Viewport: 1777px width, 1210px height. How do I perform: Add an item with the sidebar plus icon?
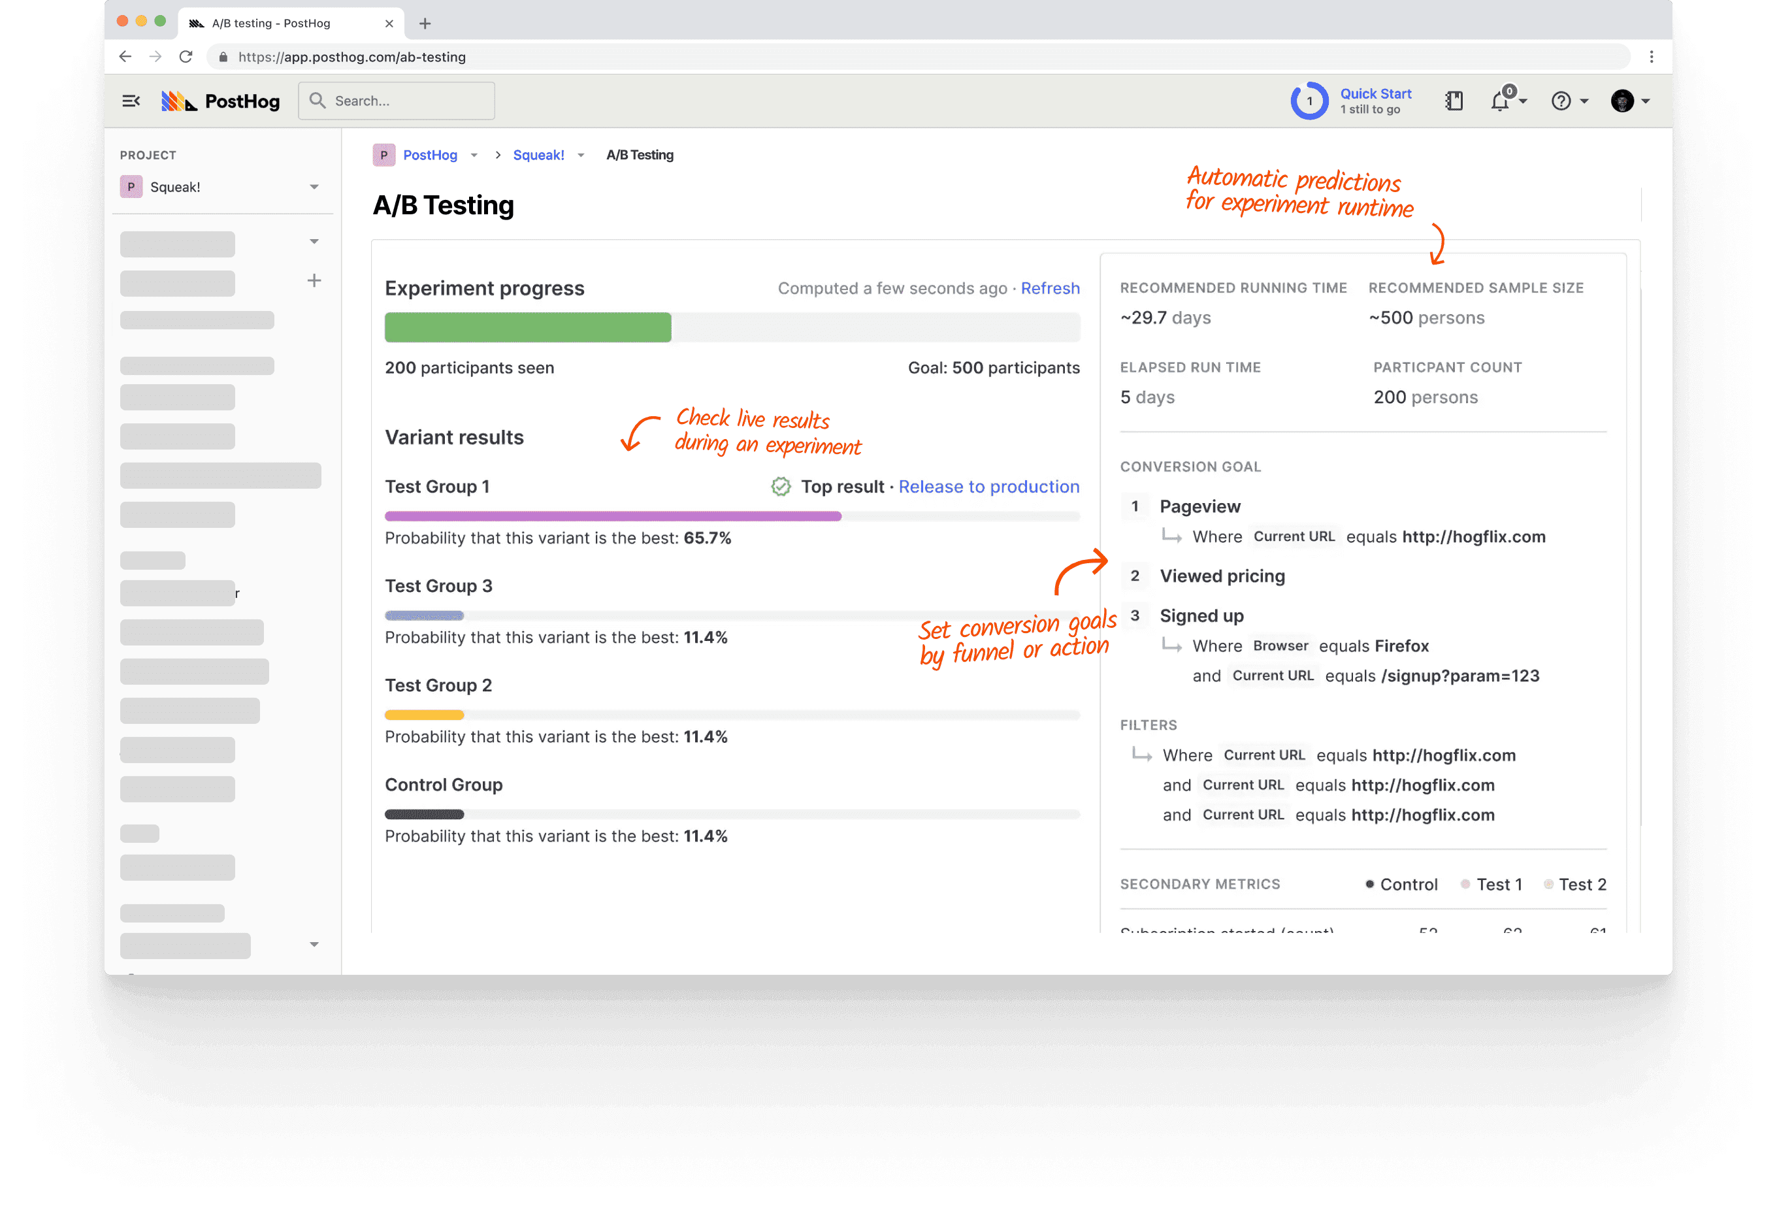tap(314, 280)
